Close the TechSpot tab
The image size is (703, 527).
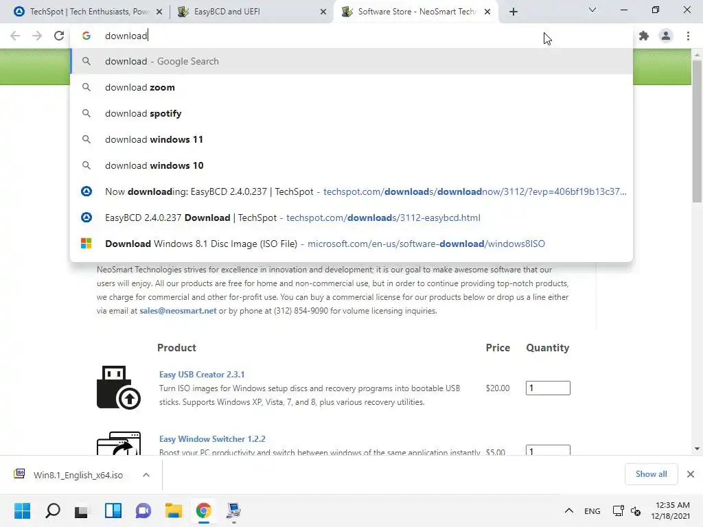pyautogui.click(x=159, y=12)
